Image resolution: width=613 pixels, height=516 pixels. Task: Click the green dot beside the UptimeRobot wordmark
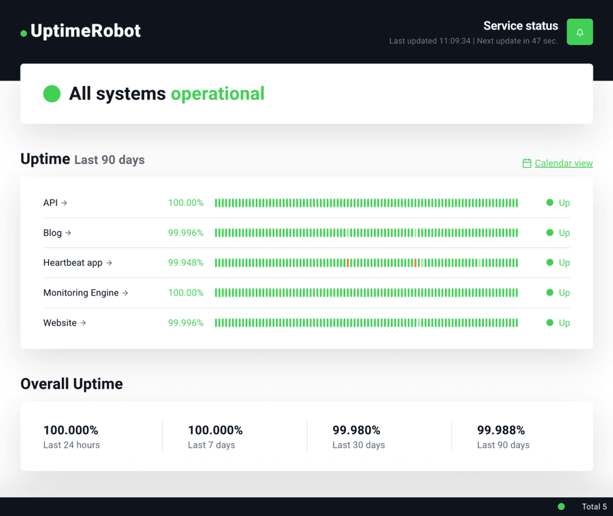(23, 33)
